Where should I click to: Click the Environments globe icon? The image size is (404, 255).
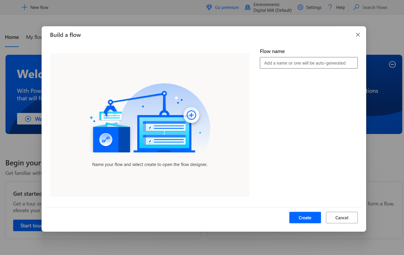[x=248, y=7]
